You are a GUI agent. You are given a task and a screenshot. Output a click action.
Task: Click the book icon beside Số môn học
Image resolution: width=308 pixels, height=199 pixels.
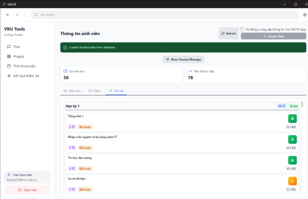coord(65,71)
